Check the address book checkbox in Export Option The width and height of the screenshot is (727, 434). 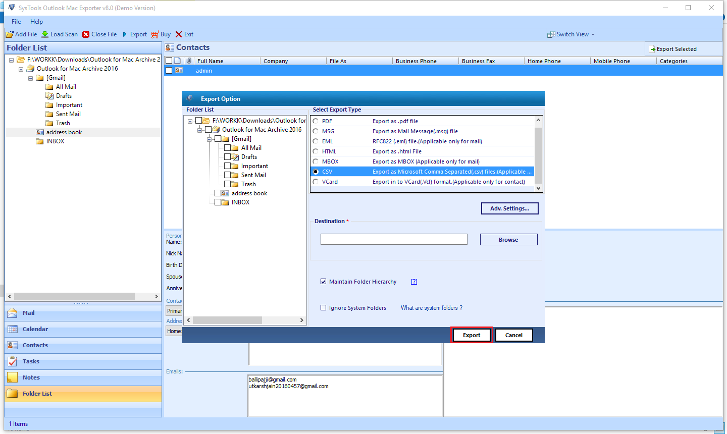click(x=218, y=193)
